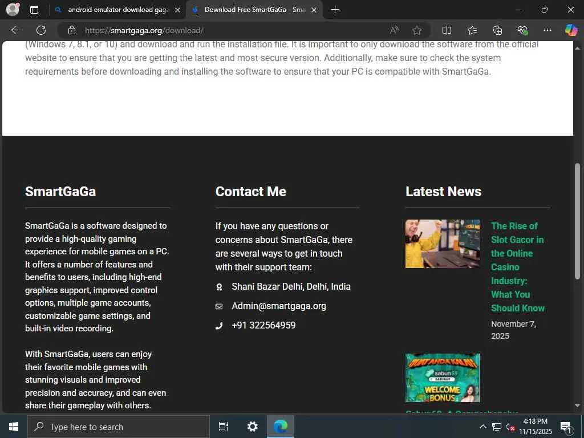Switch to the Download Free SmartGaGa tab
This screenshot has height=438, width=584.
click(x=255, y=10)
